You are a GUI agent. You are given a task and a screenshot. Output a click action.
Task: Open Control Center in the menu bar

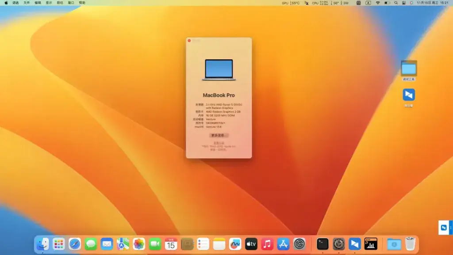[x=403, y=3]
